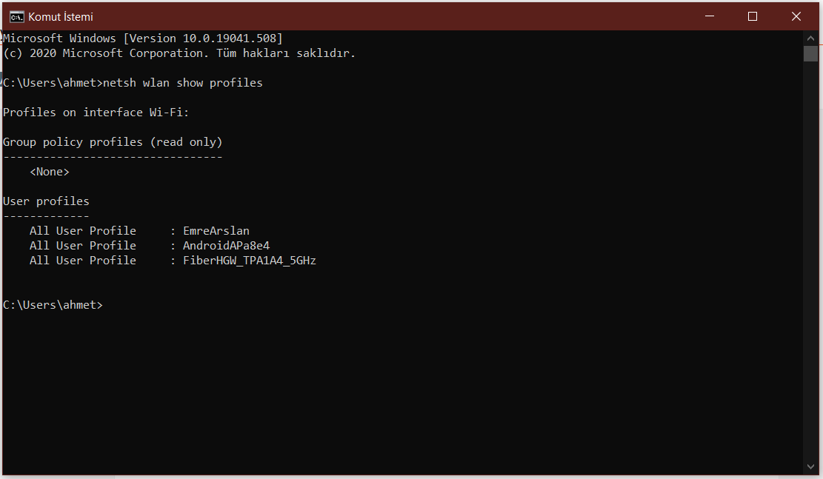Click the FiberHGW_TPA1A4_5GHz profile name
823x479 pixels.
[x=250, y=261]
